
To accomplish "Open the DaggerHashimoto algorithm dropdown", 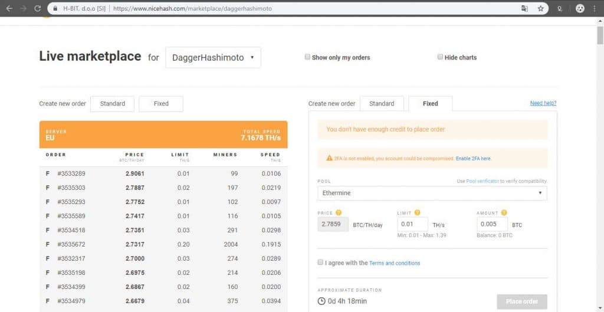I will click(213, 57).
